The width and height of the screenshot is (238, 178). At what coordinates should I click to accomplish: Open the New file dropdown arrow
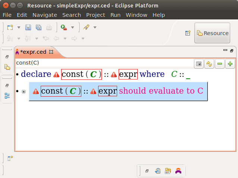point(19,27)
